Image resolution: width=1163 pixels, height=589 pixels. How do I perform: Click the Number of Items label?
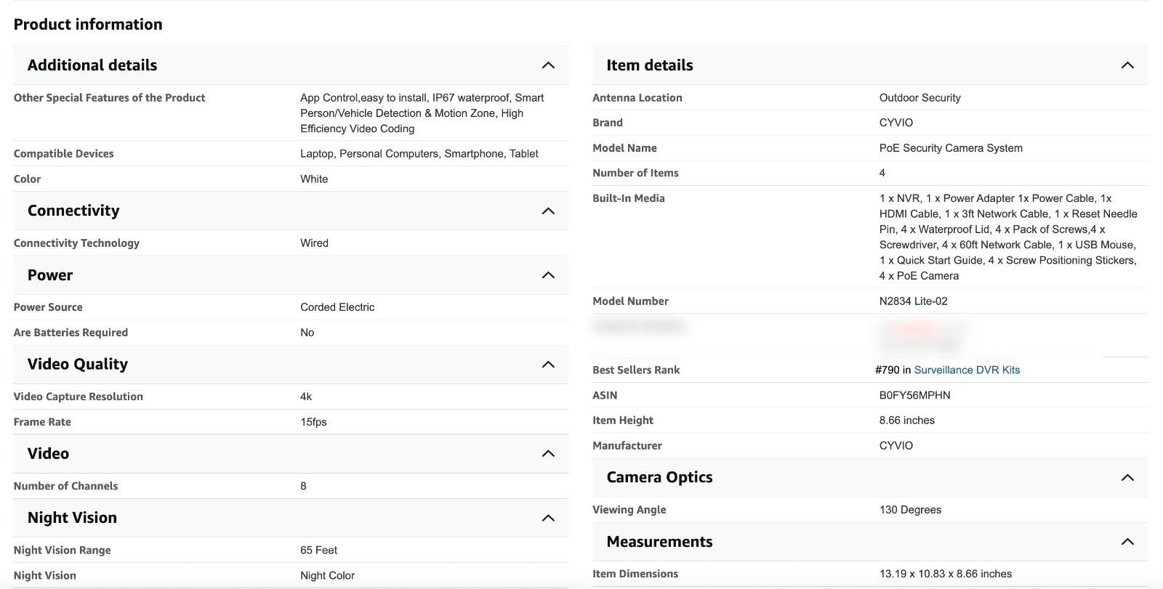[x=635, y=173]
